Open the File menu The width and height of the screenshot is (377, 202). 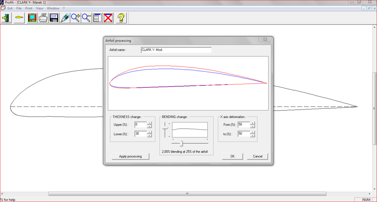(19, 8)
